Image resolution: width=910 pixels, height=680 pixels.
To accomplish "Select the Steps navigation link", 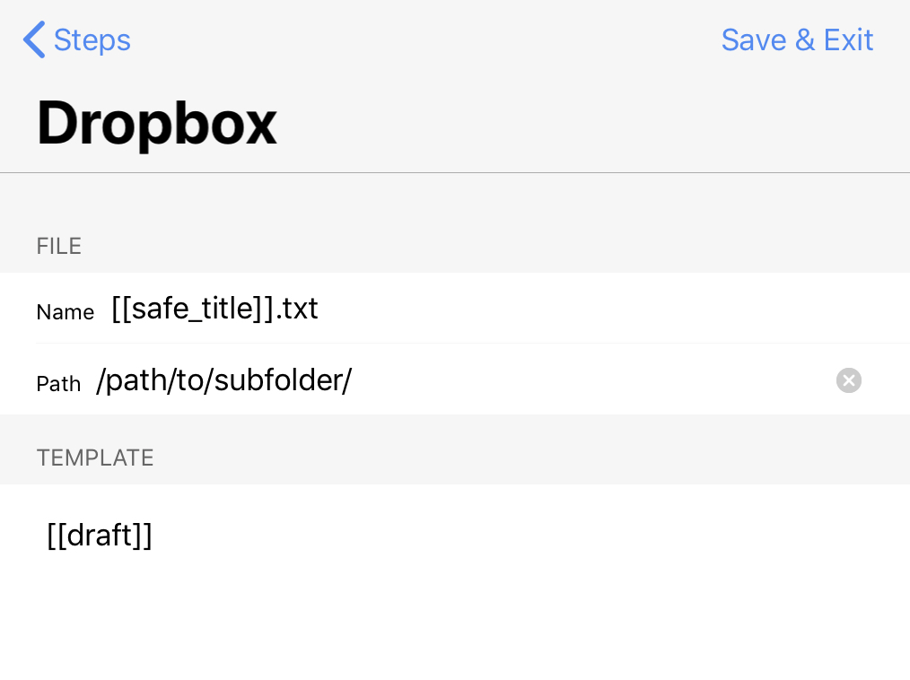I will 92,39.
